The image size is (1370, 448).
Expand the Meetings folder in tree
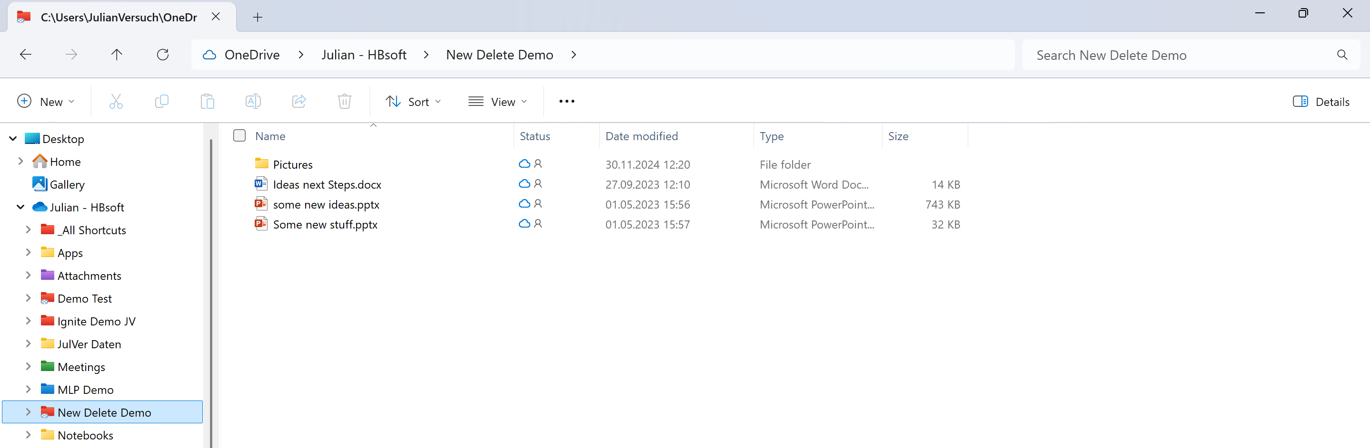[x=28, y=366]
